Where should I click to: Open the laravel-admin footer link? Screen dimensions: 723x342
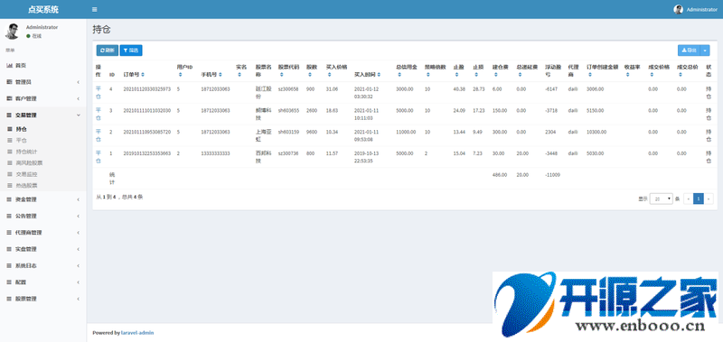(137, 332)
